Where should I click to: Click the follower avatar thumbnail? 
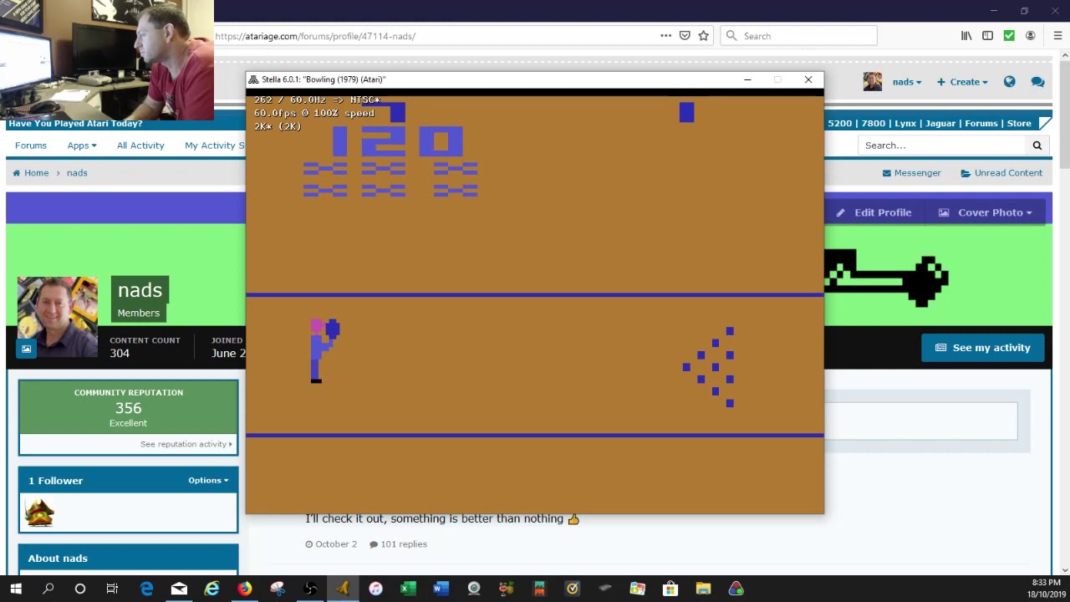tap(39, 513)
